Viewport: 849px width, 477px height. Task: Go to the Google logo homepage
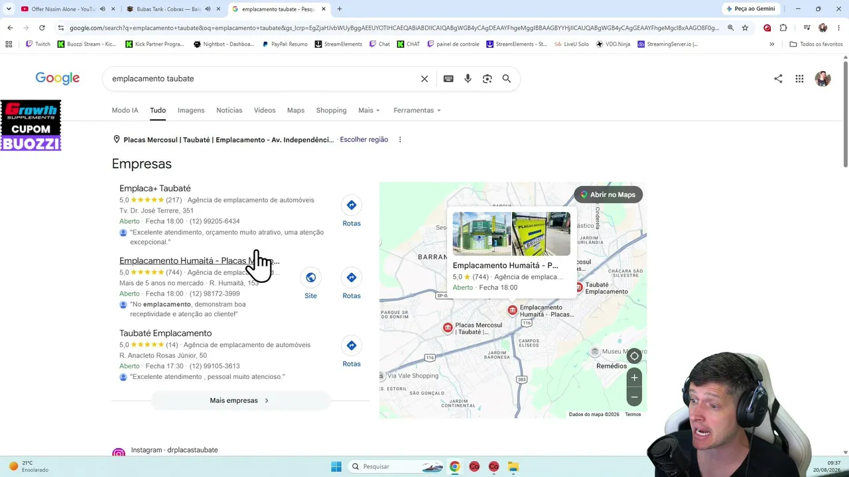(58, 78)
